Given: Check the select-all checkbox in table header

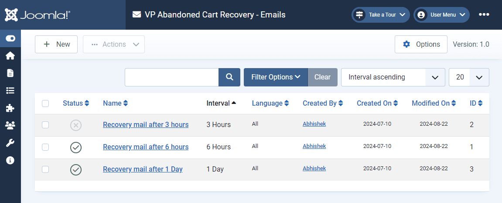Looking at the screenshot, I should click(45, 103).
